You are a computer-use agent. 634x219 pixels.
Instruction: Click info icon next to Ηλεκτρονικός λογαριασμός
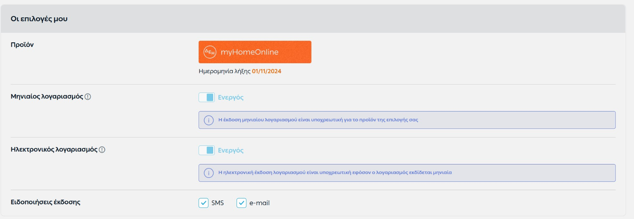[x=102, y=149]
